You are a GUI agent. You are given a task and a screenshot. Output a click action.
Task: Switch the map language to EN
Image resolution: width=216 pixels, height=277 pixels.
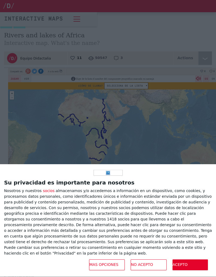click(x=213, y=78)
